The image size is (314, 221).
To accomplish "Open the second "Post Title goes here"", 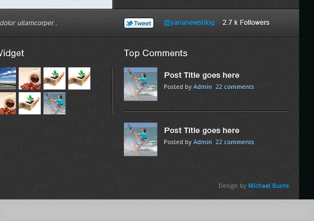I will (x=202, y=130).
